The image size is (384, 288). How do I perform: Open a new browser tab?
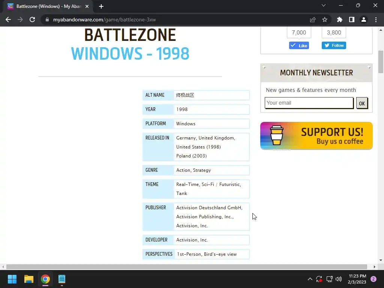click(x=101, y=6)
